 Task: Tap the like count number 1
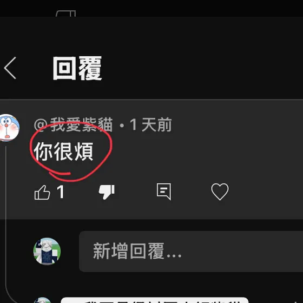(x=61, y=192)
